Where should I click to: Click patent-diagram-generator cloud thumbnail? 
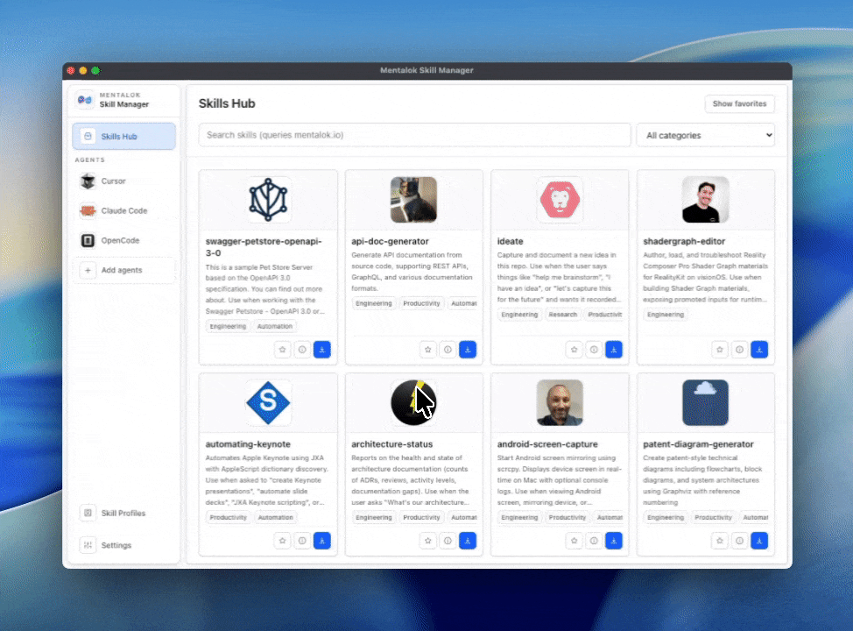pyautogui.click(x=706, y=403)
